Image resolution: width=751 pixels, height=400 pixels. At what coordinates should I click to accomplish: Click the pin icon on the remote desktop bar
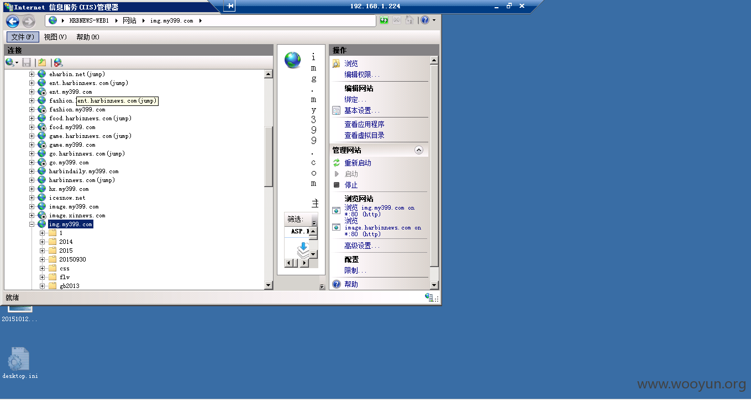tap(230, 6)
